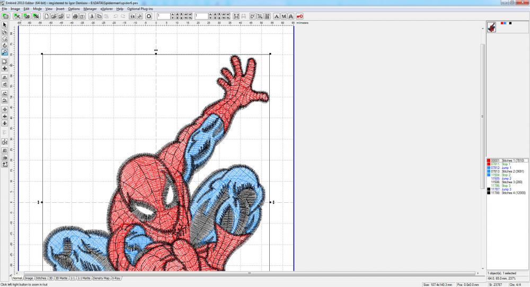This screenshot has height=287, width=530.
Task: Open the File menu
Action: tap(4, 9)
